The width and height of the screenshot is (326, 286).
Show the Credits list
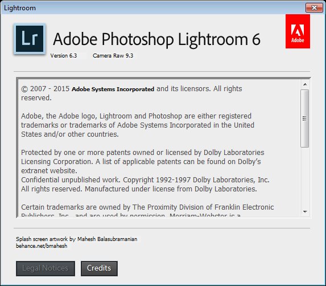click(99, 268)
